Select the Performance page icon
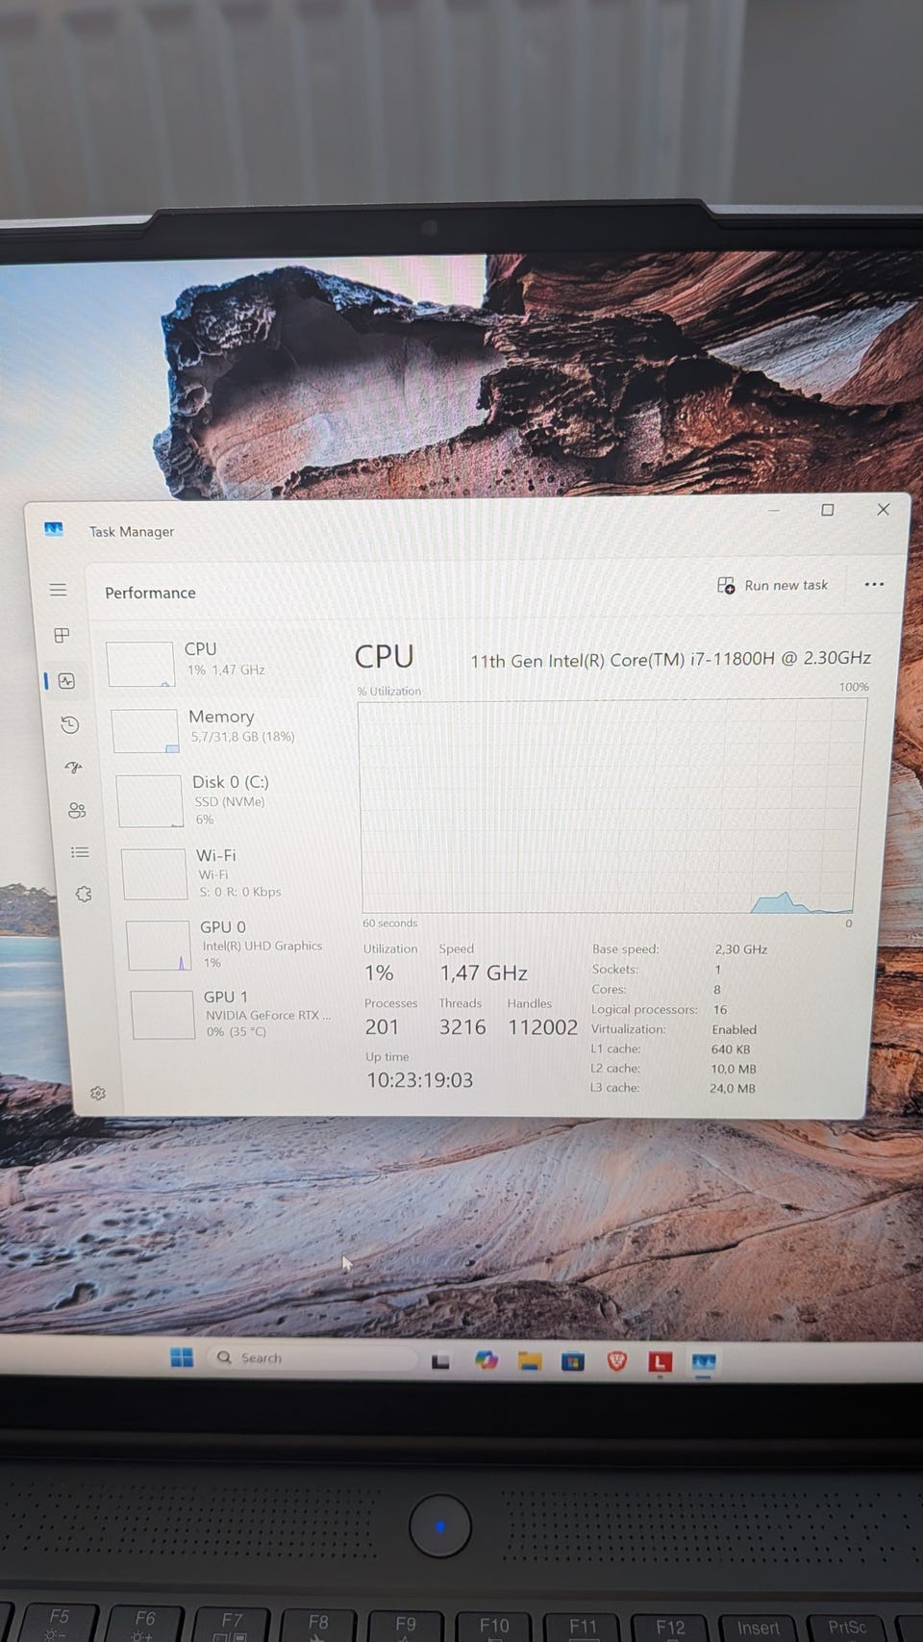This screenshot has width=923, height=1642. [x=66, y=681]
